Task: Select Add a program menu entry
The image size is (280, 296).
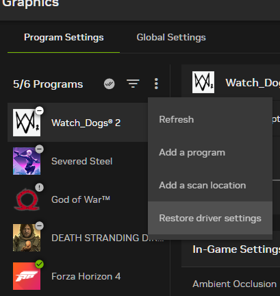Action: (x=210, y=152)
